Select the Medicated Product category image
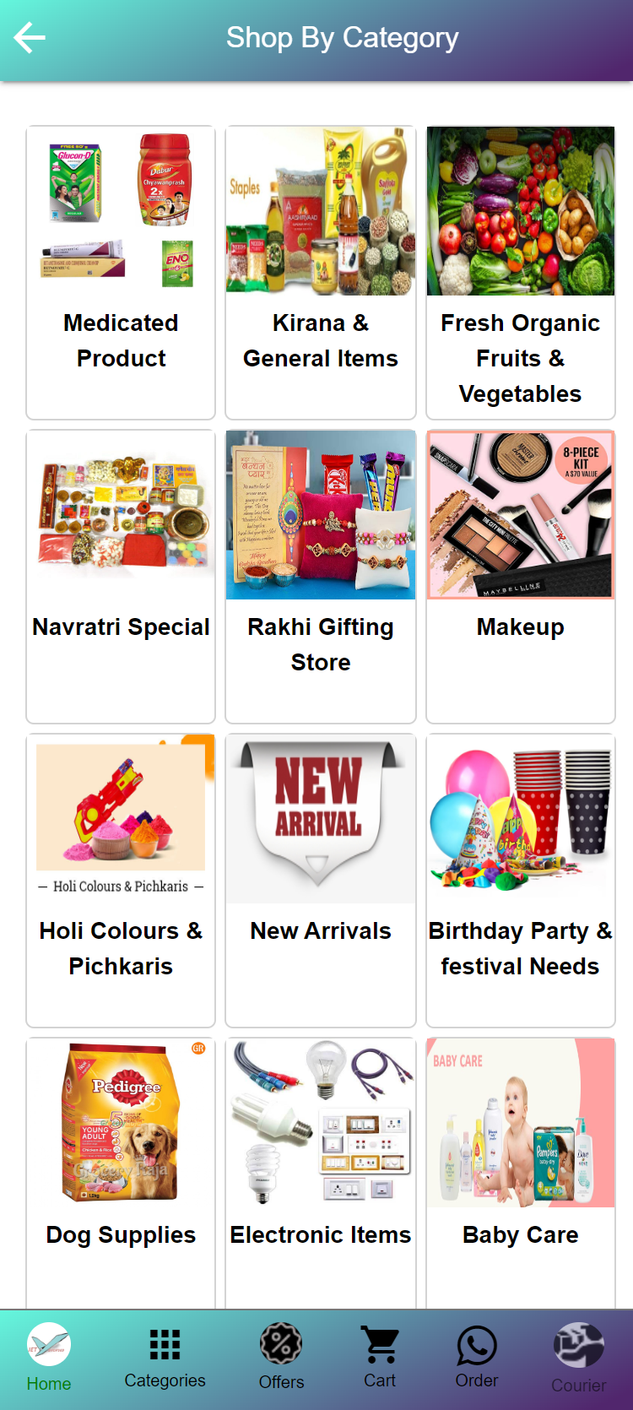The image size is (633, 1410). (x=121, y=211)
